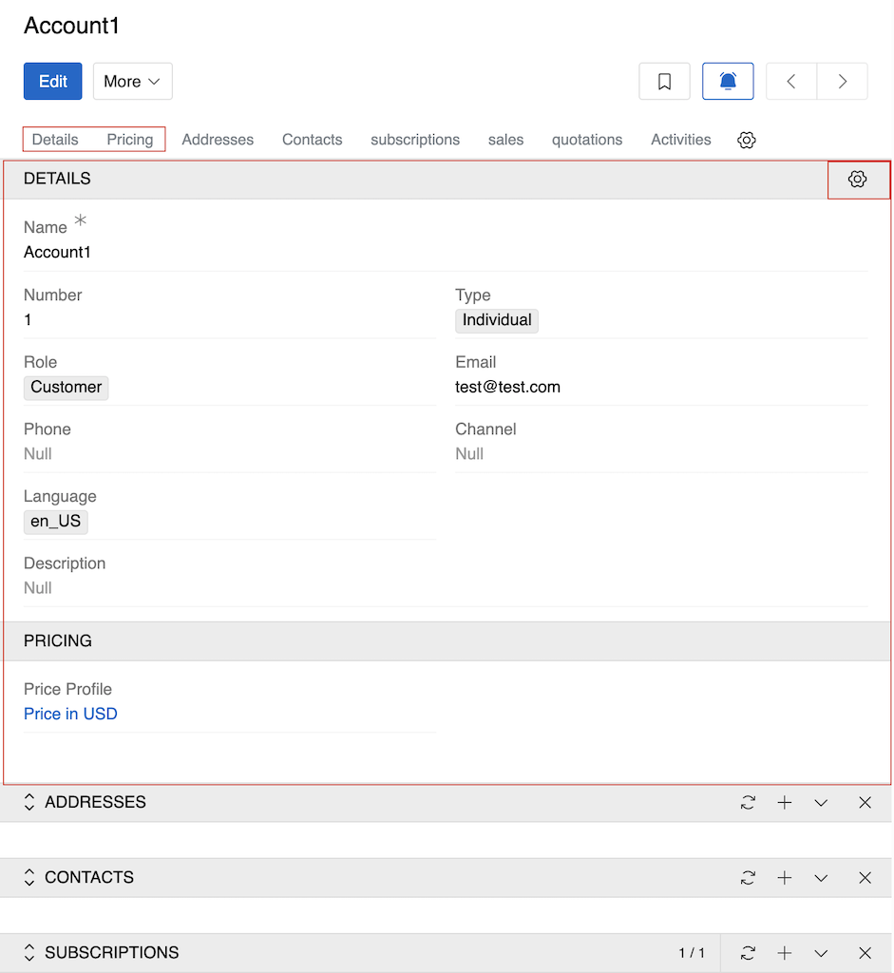Open the settings gear in the Details header

coord(858,179)
